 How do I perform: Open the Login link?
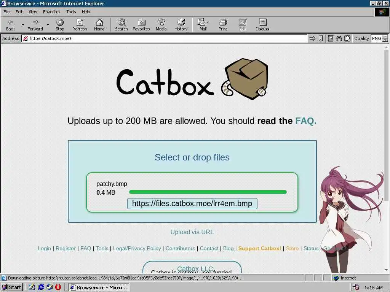click(x=44, y=249)
